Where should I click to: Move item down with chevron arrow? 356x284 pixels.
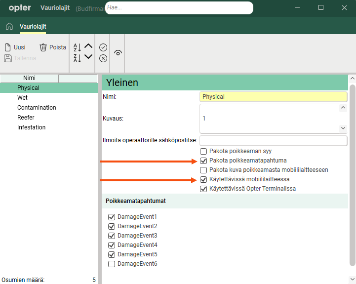tap(88, 57)
